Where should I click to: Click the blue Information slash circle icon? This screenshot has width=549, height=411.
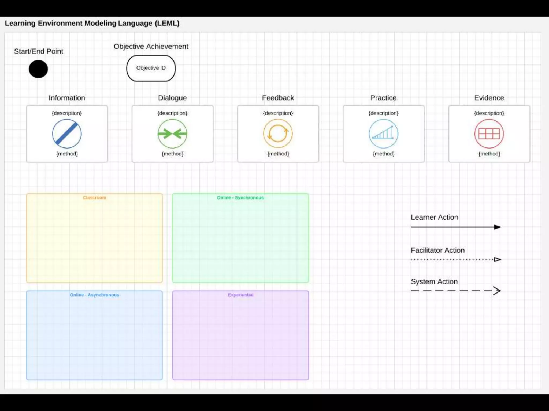coord(67,134)
